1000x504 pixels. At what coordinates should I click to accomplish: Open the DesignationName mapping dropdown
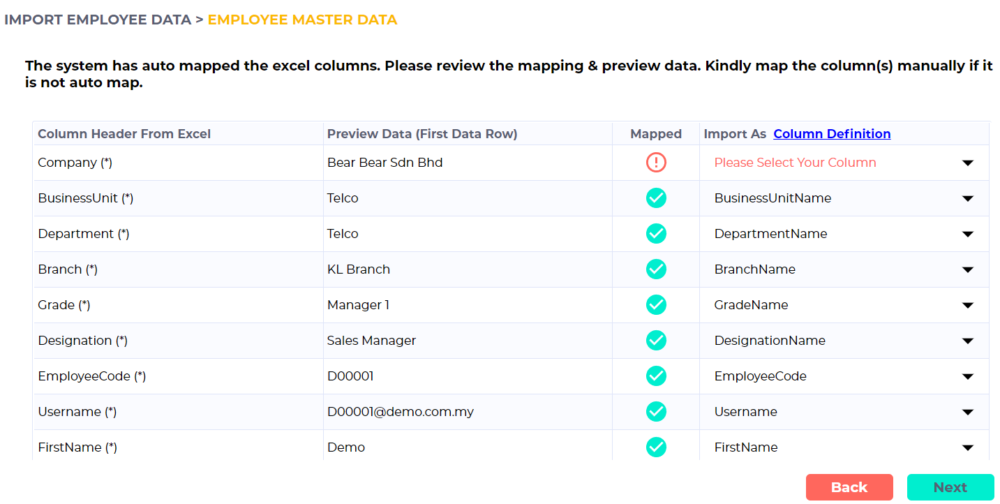[x=844, y=341]
